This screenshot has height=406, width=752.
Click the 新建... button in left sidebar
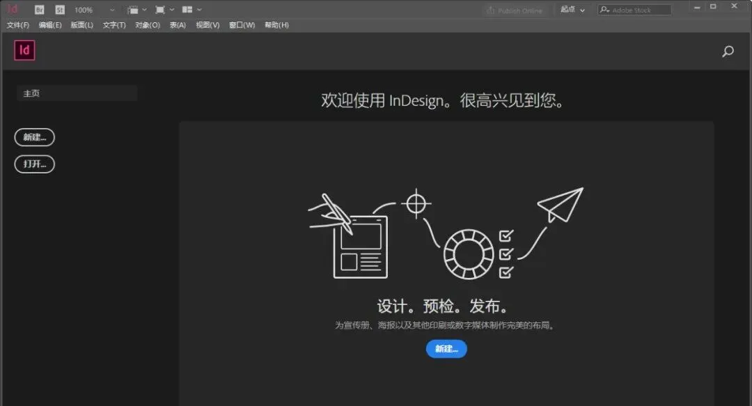[35, 137]
